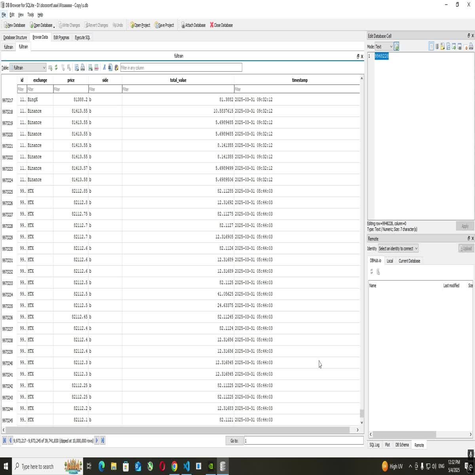The height and width of the screenshot is (475, 475).
Task: Open the Current Database tab in the Remote panel
Action: pos(409,261)
